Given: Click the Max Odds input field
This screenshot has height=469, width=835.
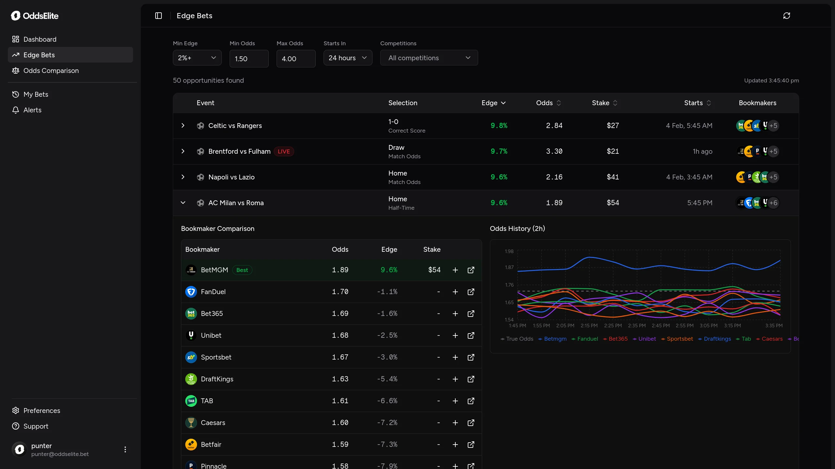Looking at the screenshot, I should coord(296,59).
